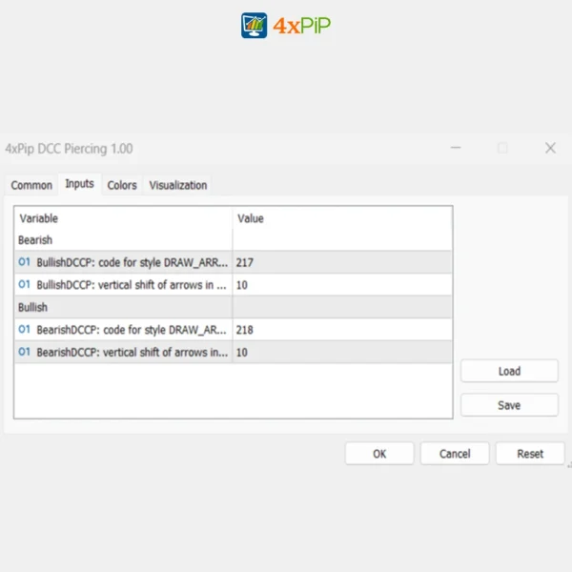Confirm settings with the OK button
572x572 pixels.
(x=379, y=454)
